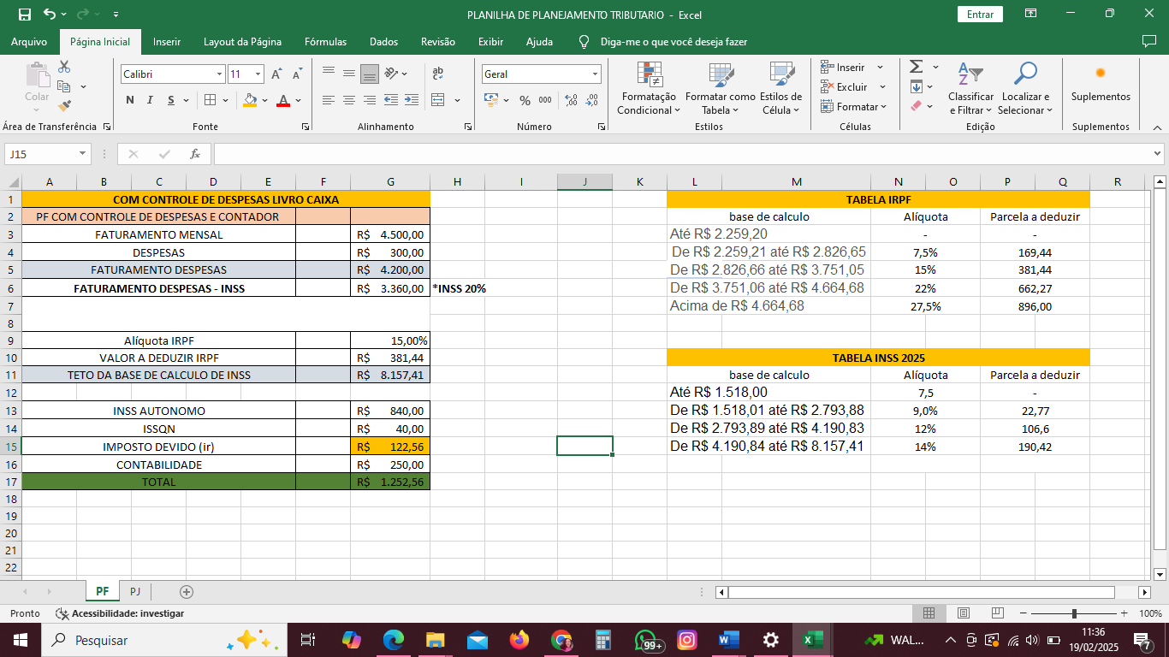Screen dimensions: 1169x657
Task: Click the Name Box showing J15
Action: click(x=41, y=154)
